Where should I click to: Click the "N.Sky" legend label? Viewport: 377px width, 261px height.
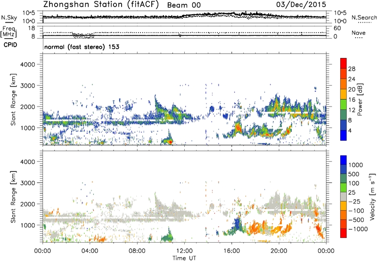click(9, 17)
